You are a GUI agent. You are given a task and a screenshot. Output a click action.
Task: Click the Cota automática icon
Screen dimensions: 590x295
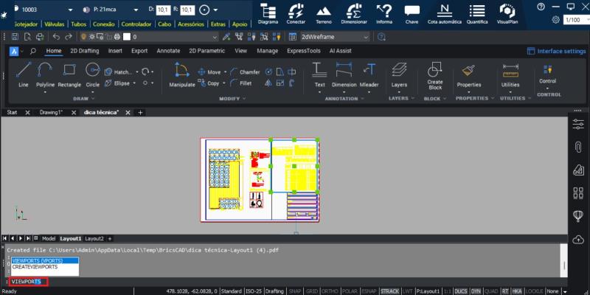pyautogui.click(x=444, y=13)
